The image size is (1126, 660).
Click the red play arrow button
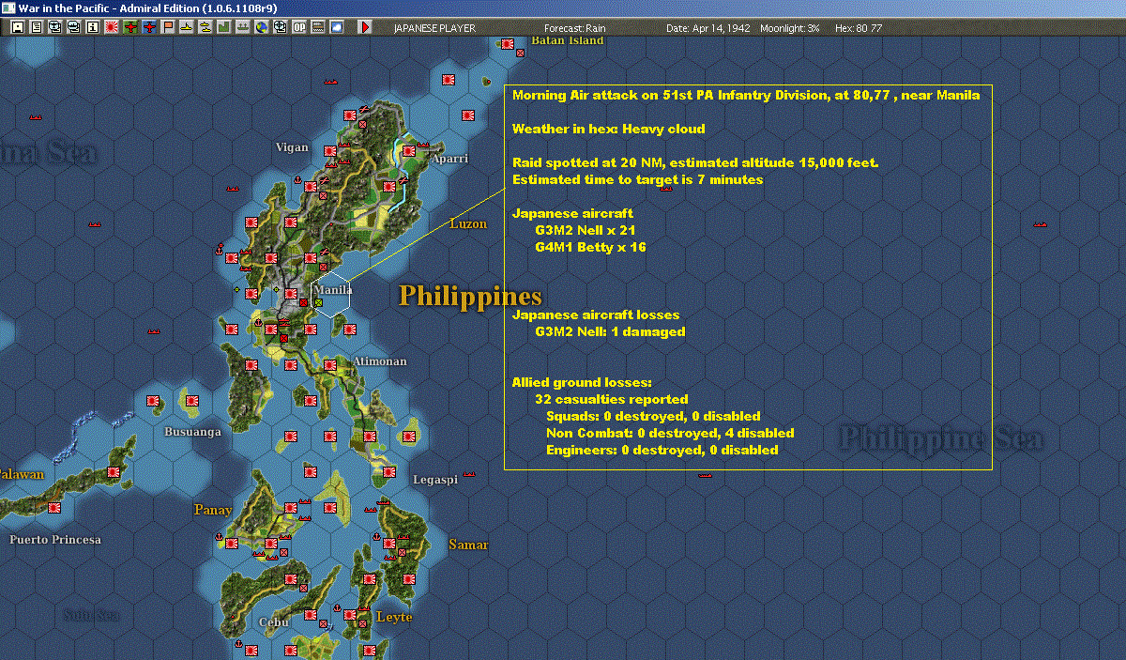point(365,27)
